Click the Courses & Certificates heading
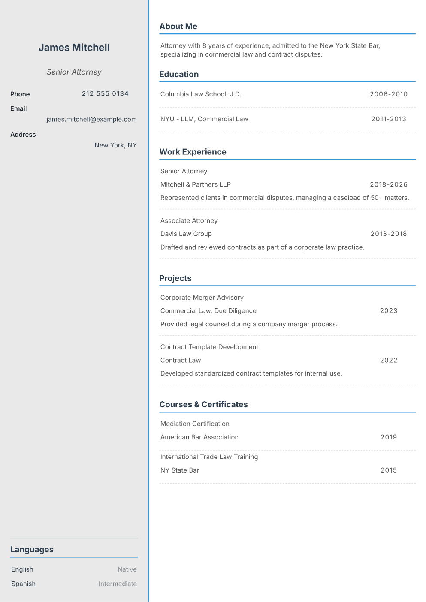The height and width of the screenshot is (602, 426). pos(204,404)
